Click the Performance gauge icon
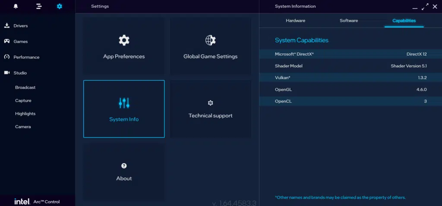 click(x=7, y=57)
